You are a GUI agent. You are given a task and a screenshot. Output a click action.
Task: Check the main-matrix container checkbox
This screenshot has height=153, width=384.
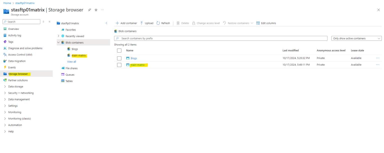tap(119, 65)
